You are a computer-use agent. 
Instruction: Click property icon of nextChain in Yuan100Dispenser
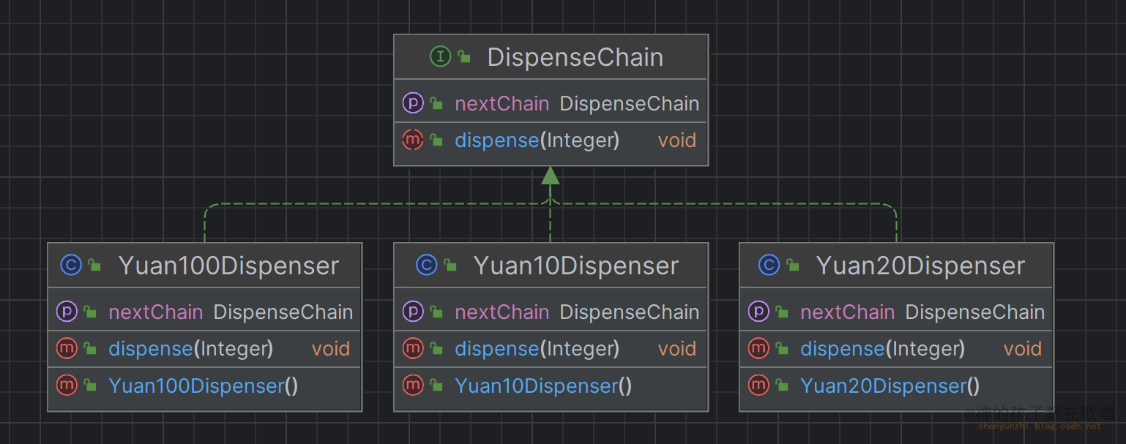67,312
